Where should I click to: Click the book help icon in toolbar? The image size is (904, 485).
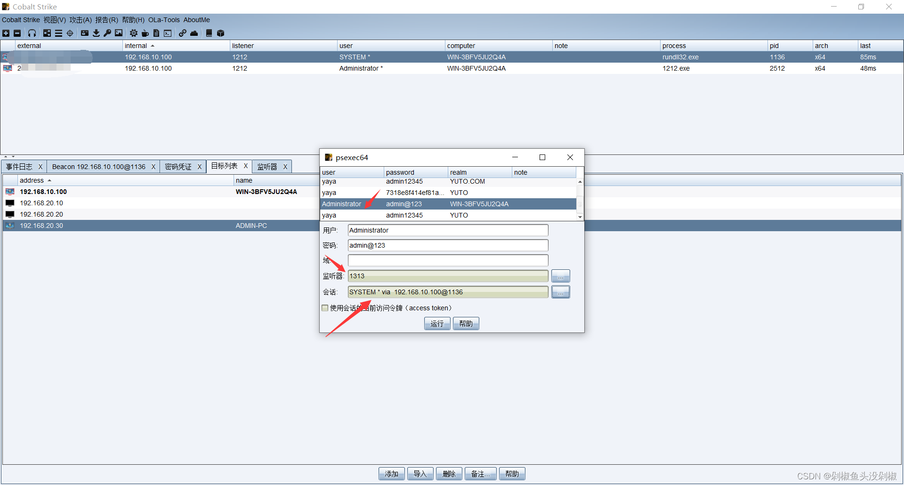coord(209,33)
